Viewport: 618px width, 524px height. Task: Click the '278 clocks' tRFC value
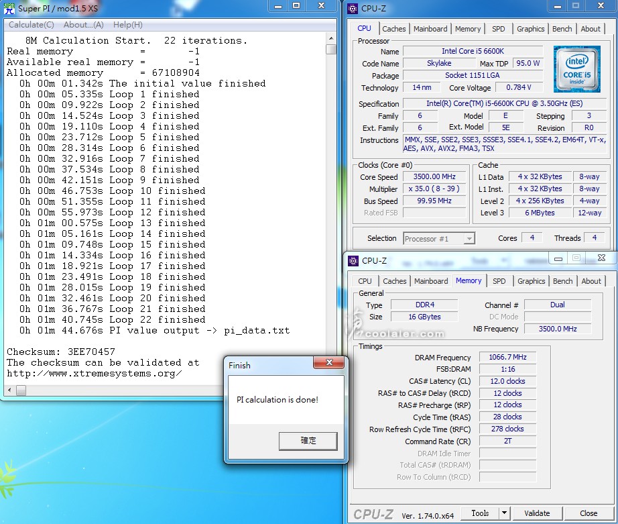pos(507,429)
